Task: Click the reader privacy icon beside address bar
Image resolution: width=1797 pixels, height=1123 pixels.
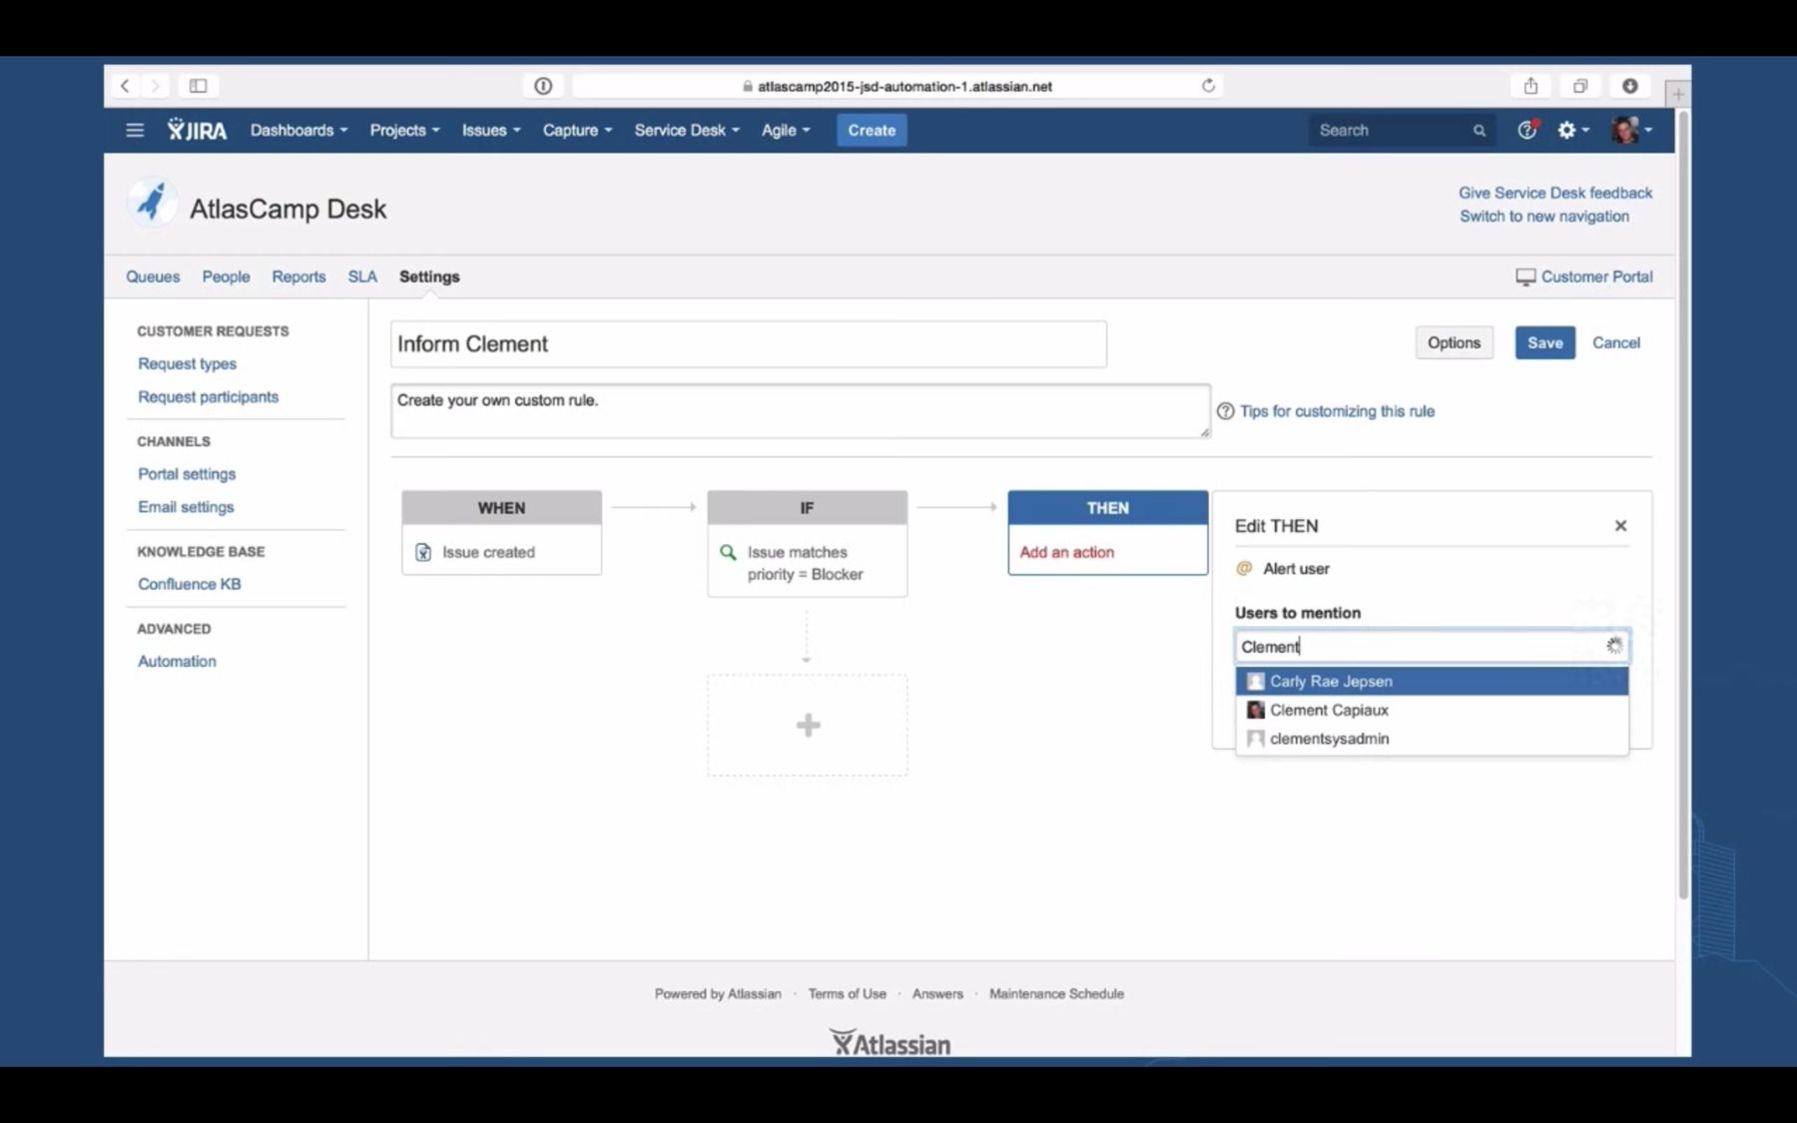Action: [x=543, y=86]
